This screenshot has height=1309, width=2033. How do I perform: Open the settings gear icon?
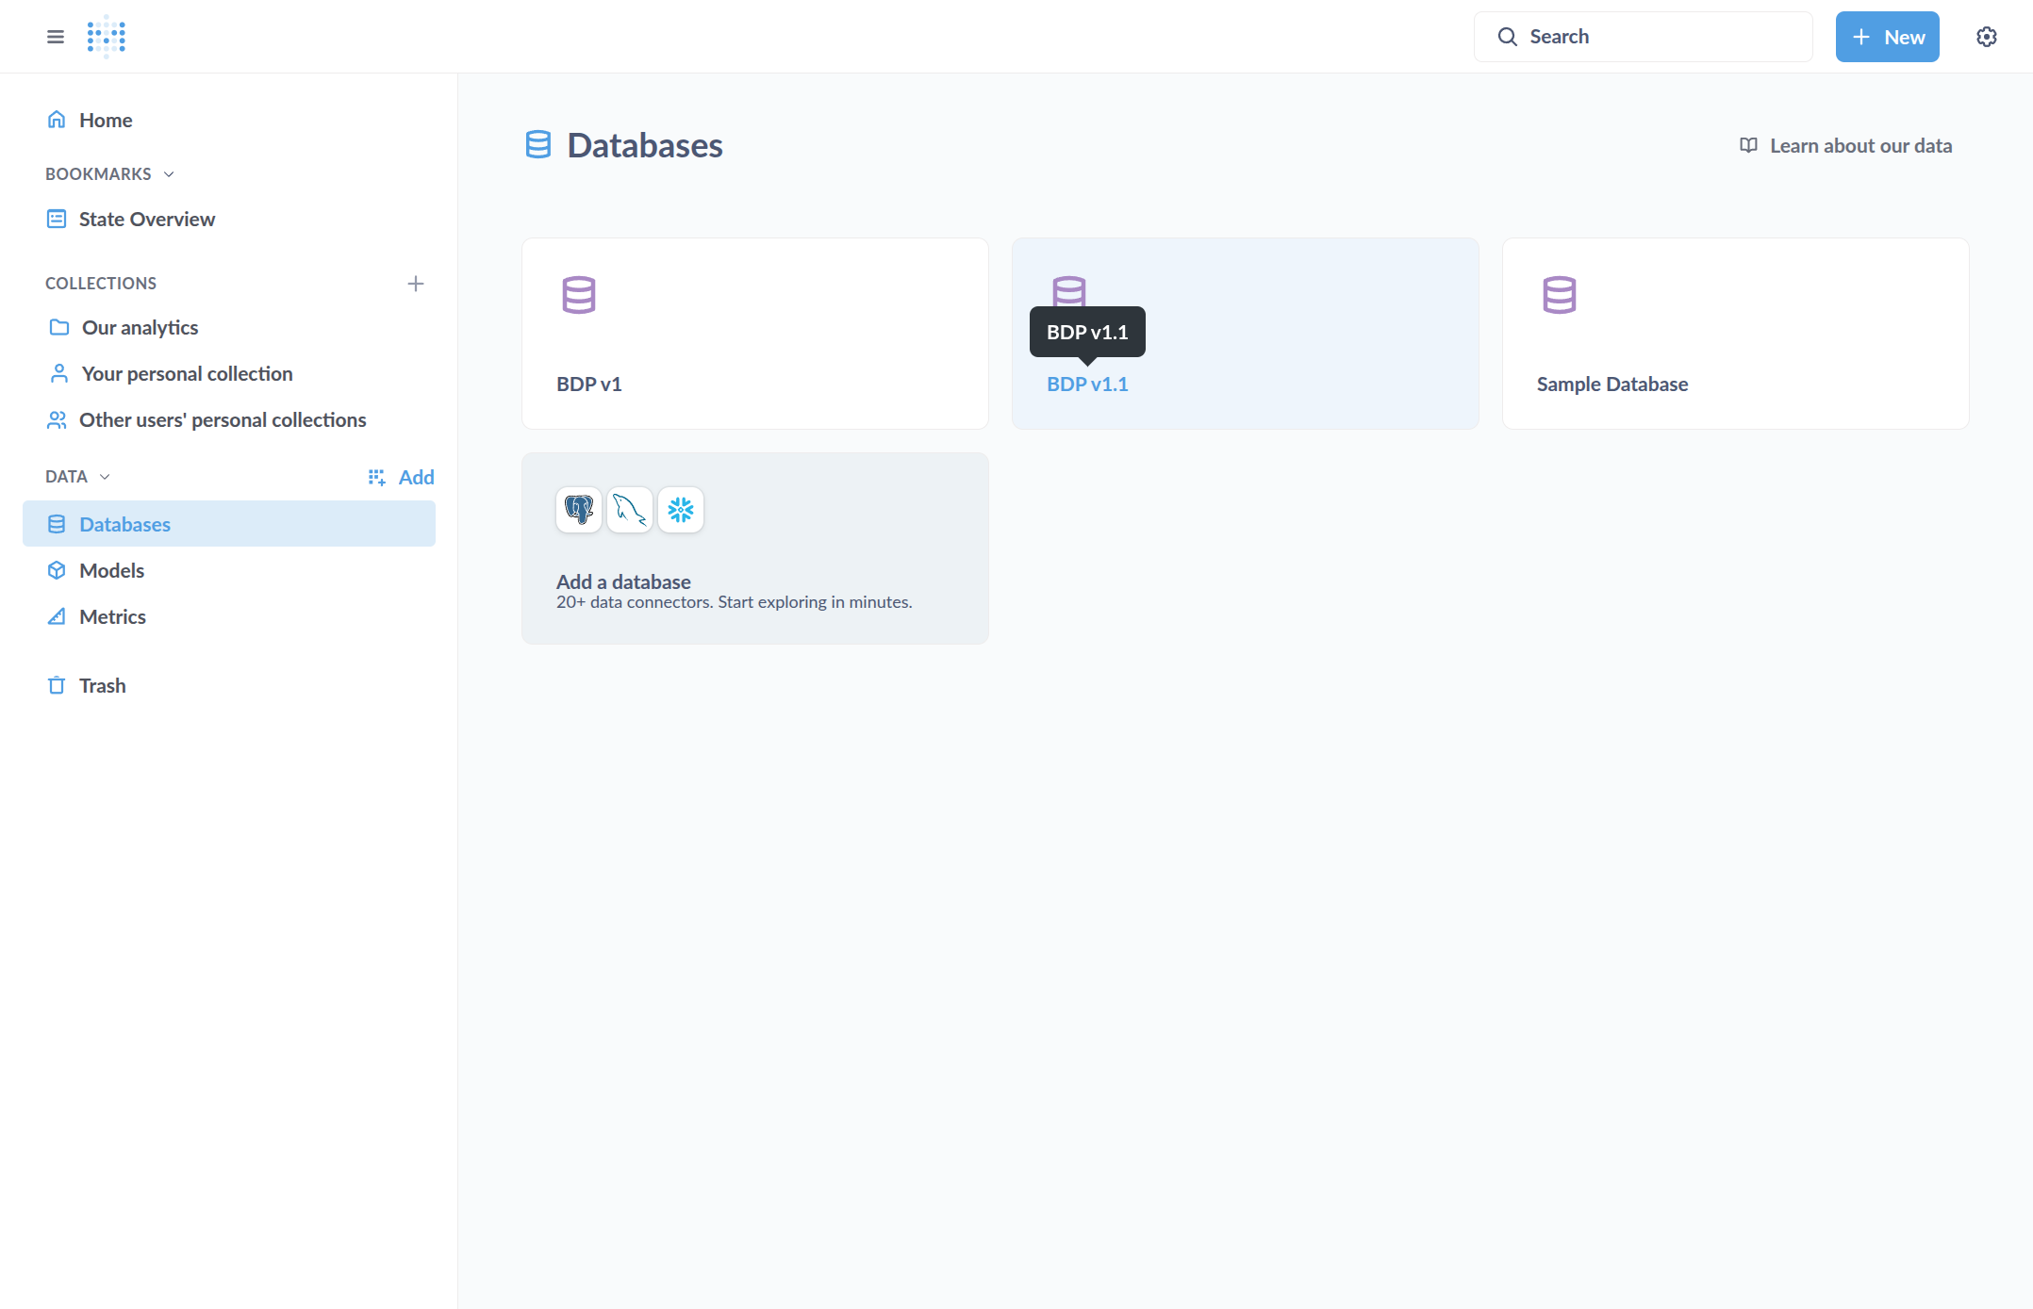[x=1987, y=37]
